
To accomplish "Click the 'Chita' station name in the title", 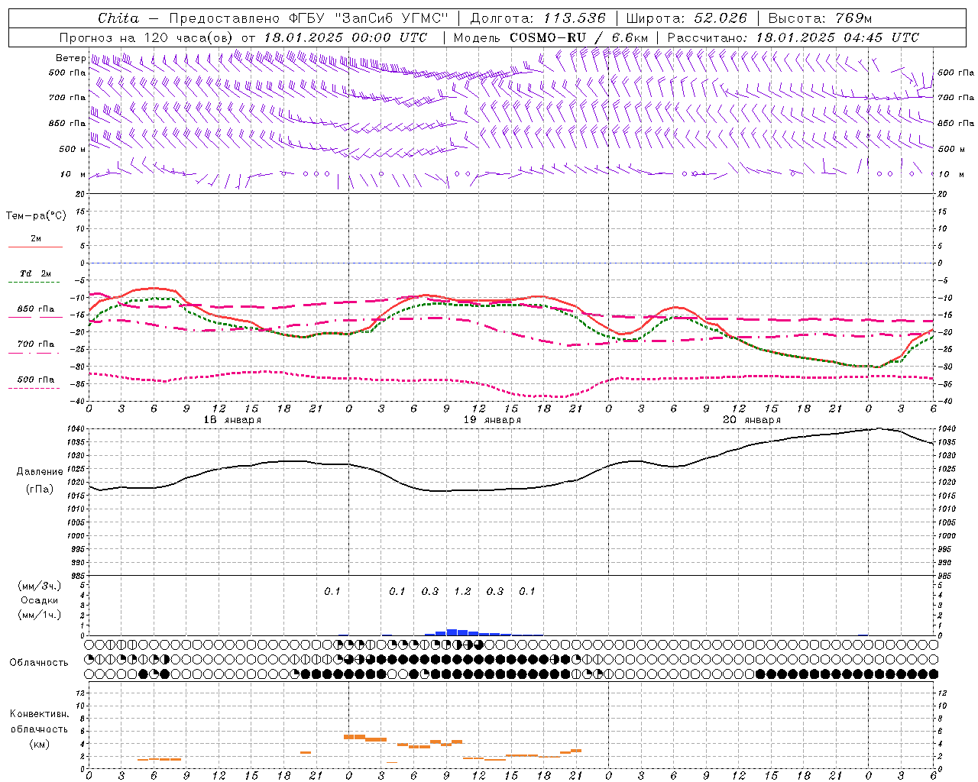I will click(118, 18).
